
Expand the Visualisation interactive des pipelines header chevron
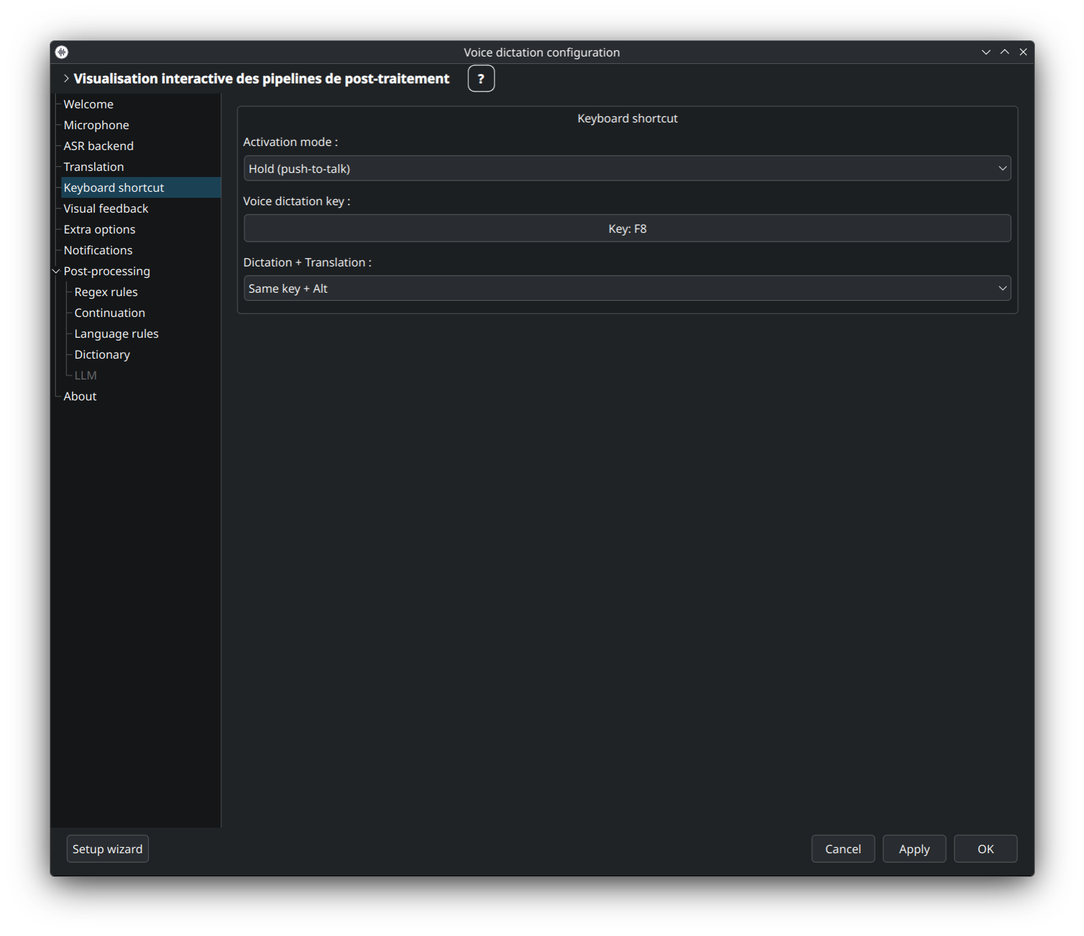coord(66,79)
